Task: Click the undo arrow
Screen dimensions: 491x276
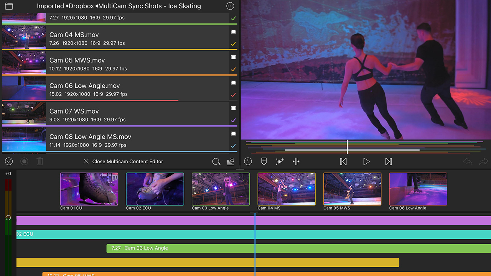Action: [x=468, y=162]
